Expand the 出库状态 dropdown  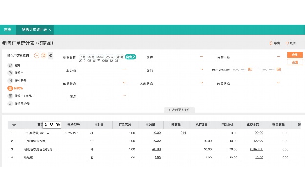pyautogui.click(x=202, y=83)
